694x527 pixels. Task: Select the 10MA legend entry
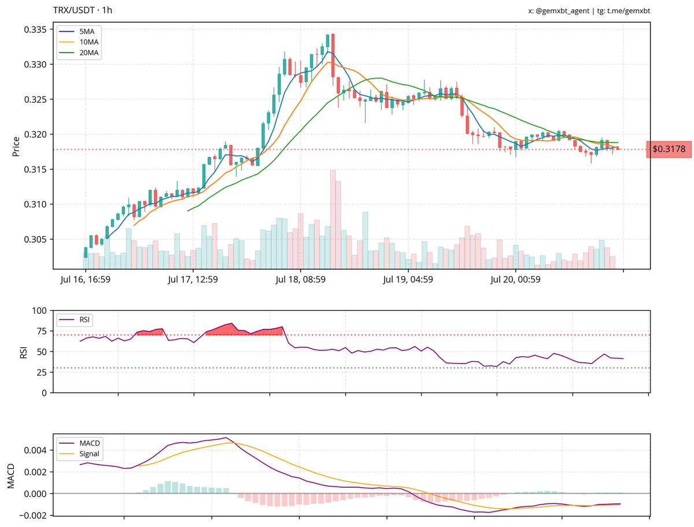coord(79,42)
